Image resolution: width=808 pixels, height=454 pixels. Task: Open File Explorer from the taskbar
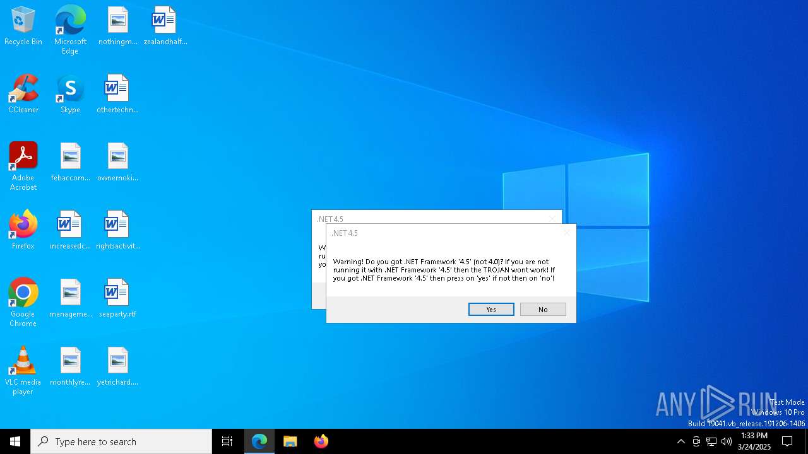tap(290, 441)
